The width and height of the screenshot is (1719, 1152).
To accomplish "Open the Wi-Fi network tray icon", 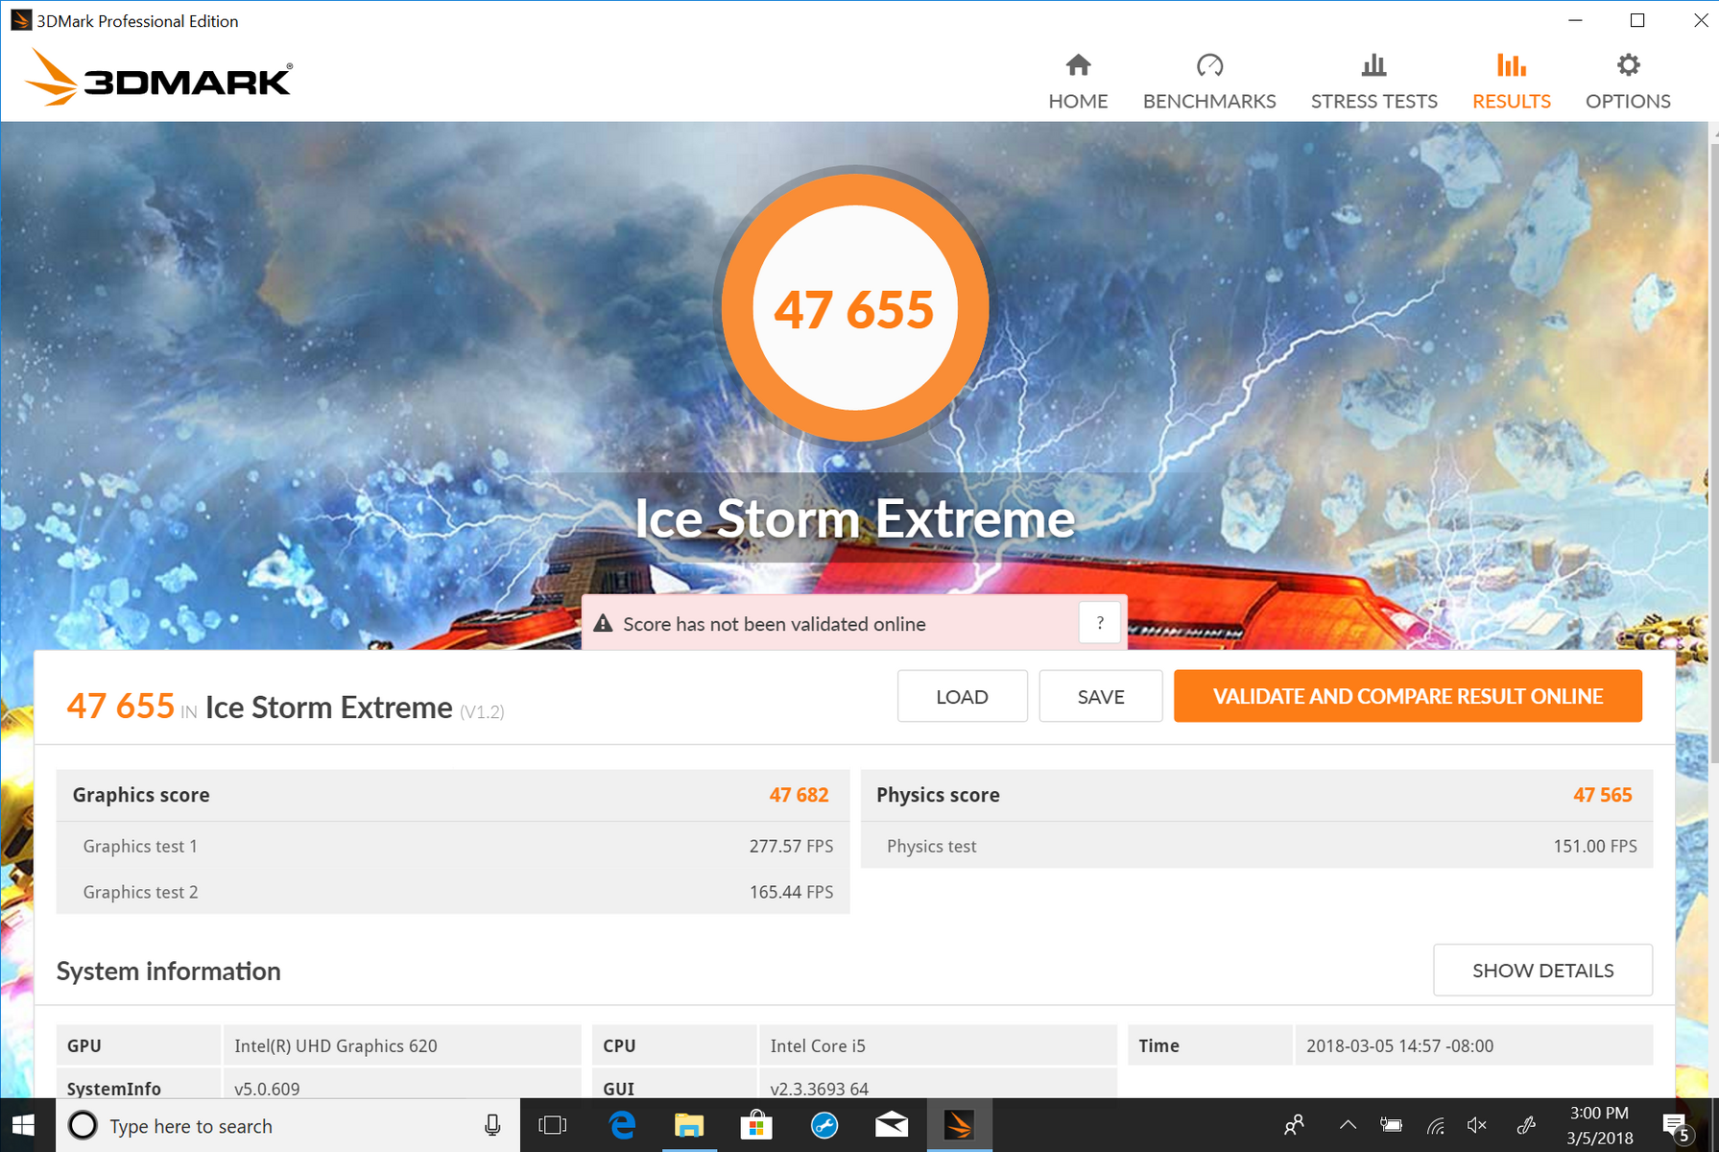I will (1436, 1125).
